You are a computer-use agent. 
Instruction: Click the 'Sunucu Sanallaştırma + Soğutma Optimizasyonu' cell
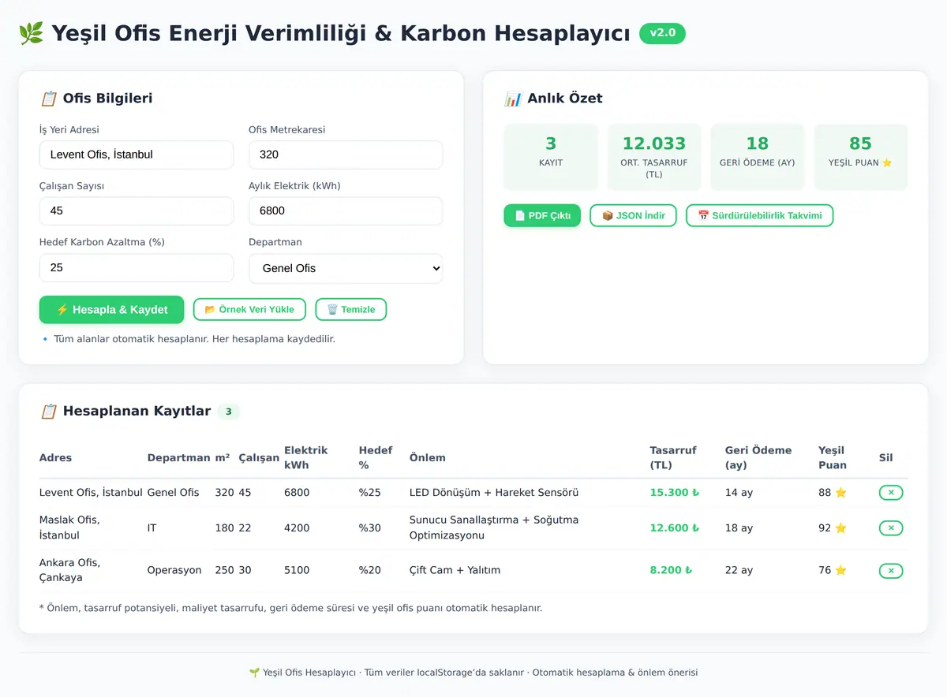[x=494, y=528]
